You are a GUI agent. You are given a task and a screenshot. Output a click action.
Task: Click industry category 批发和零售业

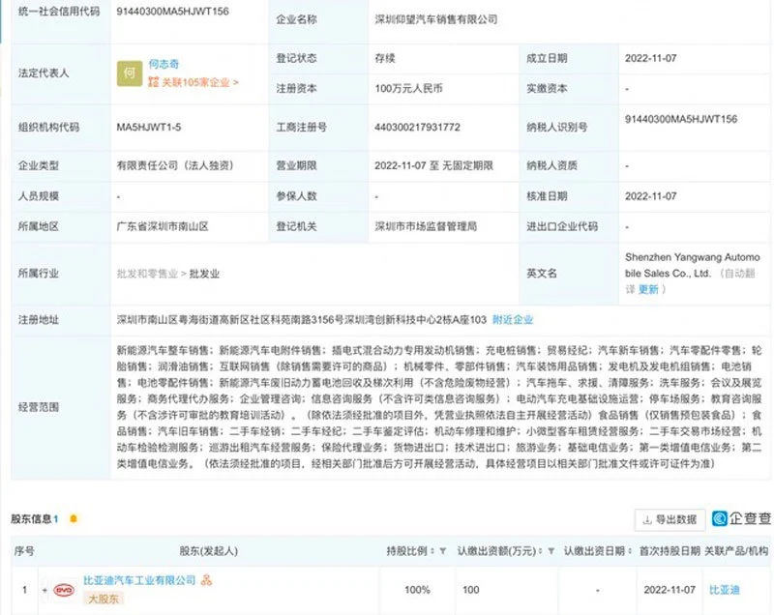pyautogui.click(x=147, y=274)
